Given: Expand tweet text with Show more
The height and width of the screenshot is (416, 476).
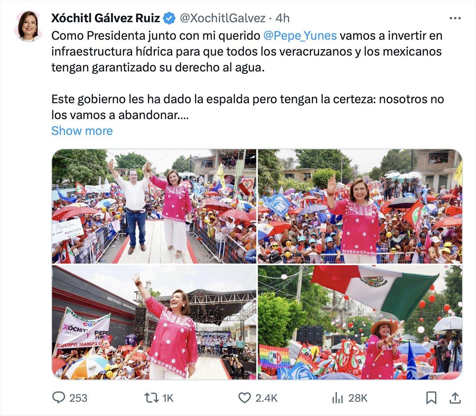Looking at the screenshot, I should coord(82,131).
